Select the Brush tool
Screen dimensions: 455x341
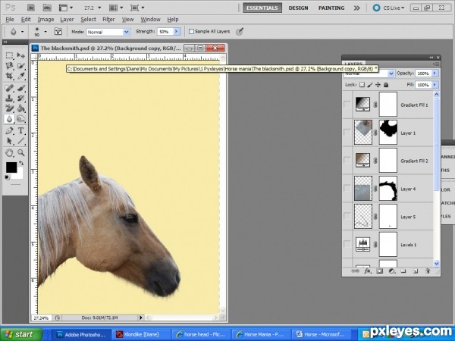click(21, 88)
